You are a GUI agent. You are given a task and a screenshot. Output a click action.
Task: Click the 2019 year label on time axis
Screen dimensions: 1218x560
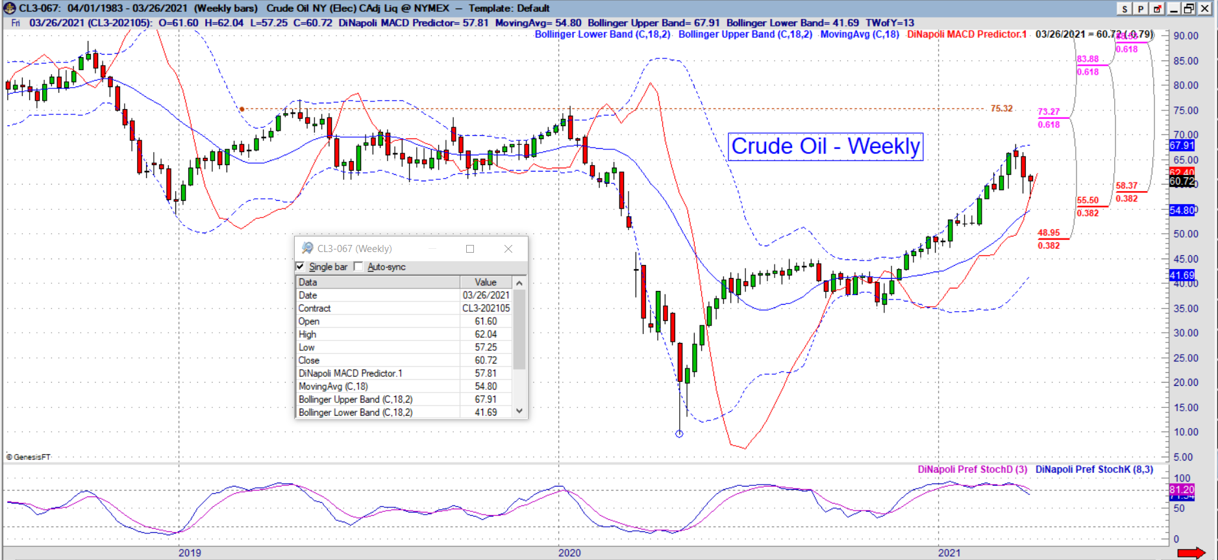[x=190, y=553]
